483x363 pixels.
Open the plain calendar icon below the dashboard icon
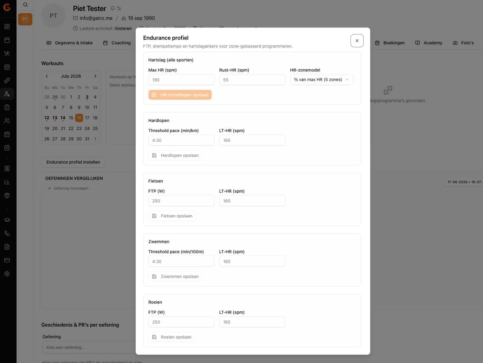7,40
